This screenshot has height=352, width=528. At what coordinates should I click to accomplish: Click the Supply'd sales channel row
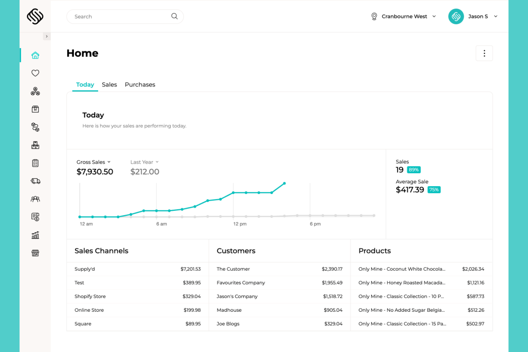click(x=138, y=269)
